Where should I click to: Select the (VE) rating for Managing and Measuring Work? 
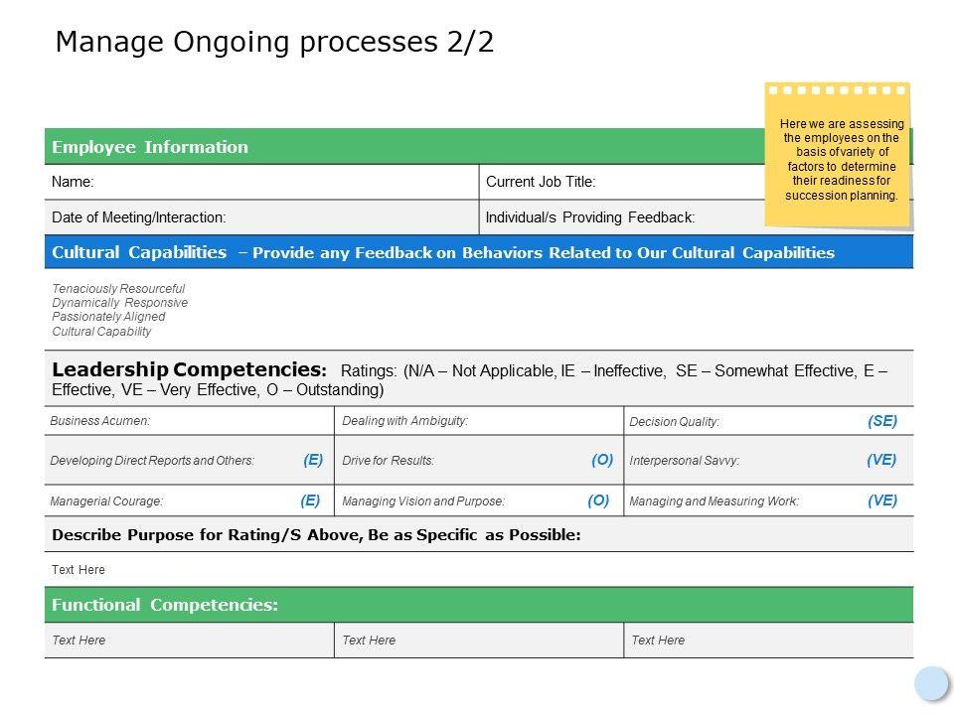coord(882,500)
